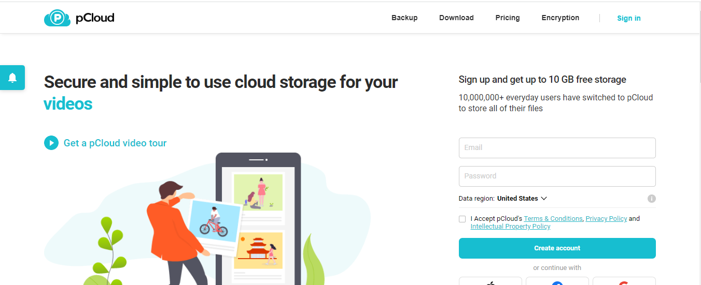This screenshot has width=701, height=285.
Task: Show data region info icon
Action: (x=652, y=199)
